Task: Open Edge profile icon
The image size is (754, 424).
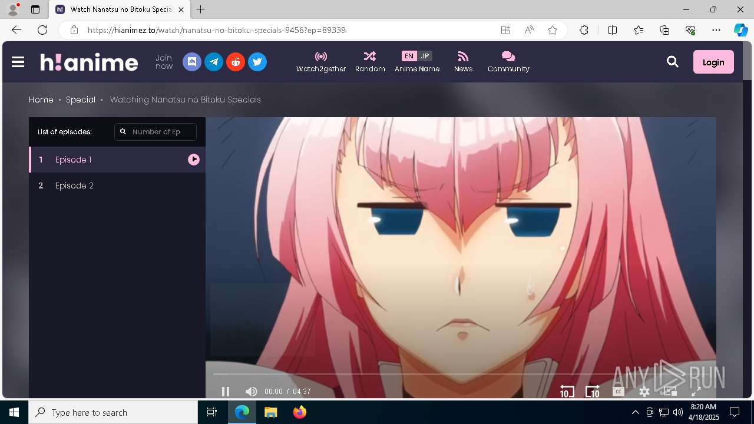Action: click(x=12, y=9)
